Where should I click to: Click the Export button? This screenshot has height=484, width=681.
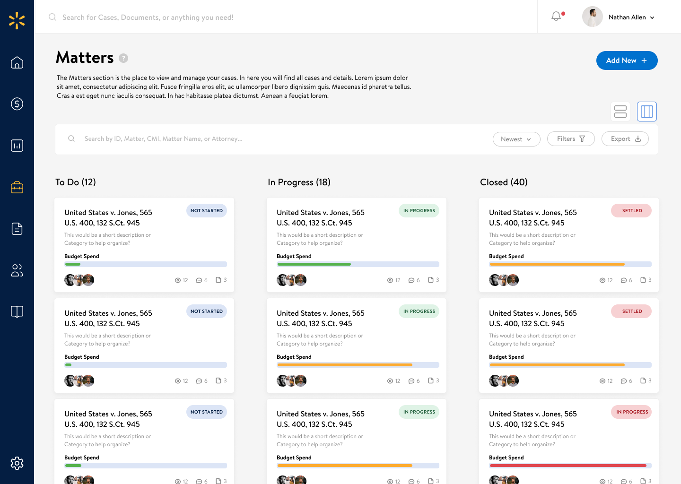(625, 139)
